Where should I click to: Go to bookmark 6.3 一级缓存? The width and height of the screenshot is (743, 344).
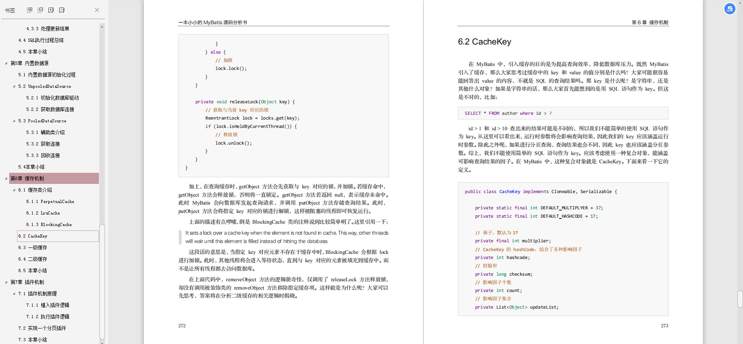33,247
